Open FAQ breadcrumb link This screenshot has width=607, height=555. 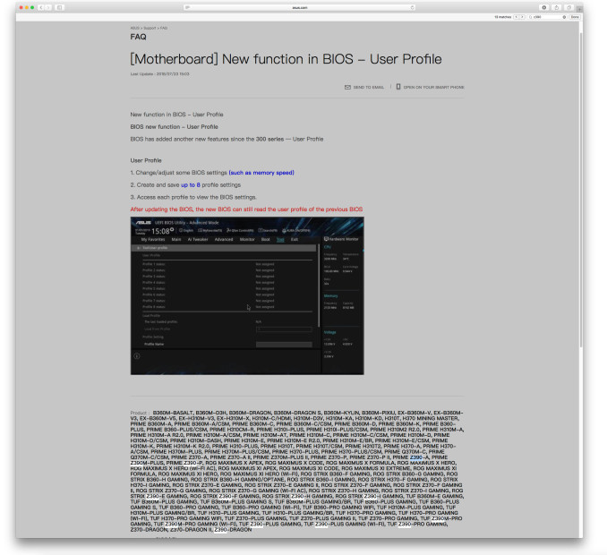[164, 28]
